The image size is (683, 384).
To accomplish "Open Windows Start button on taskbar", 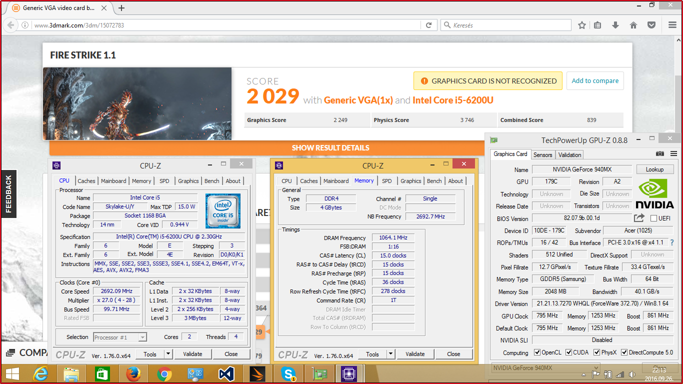I will coord(12,373).
